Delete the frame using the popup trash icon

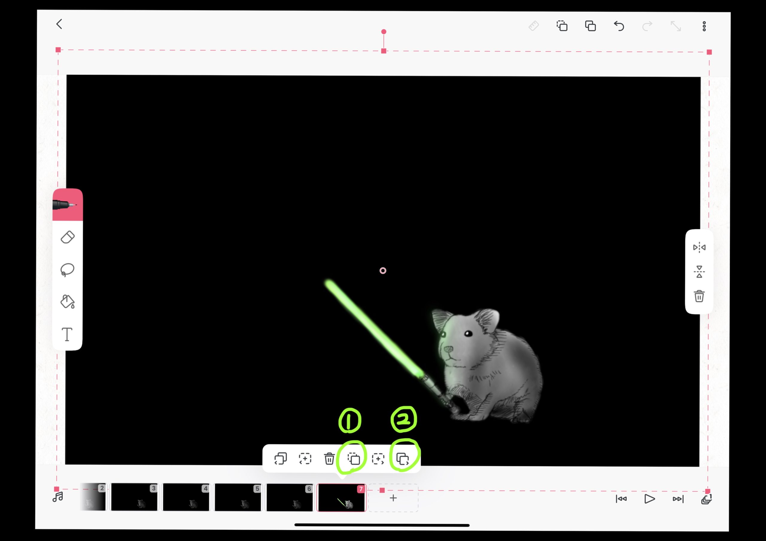329,459
